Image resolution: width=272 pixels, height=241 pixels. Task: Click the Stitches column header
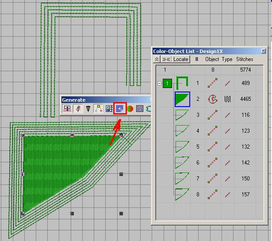click(x=245, y=59)
